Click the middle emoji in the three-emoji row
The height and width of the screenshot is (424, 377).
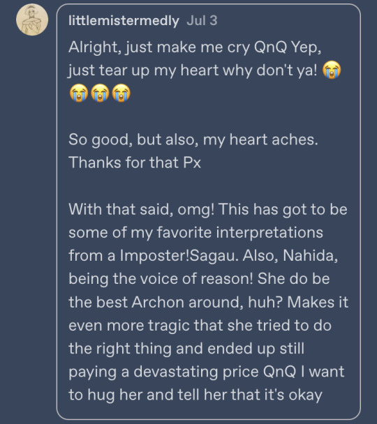(x=100, y=93)
